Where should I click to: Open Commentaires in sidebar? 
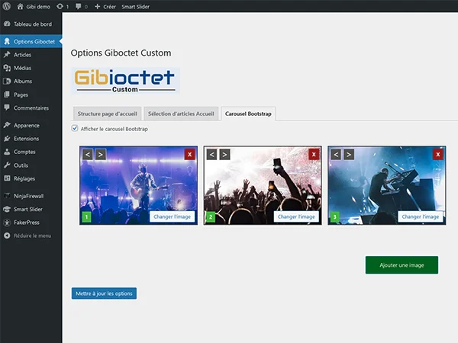[31, 108]
